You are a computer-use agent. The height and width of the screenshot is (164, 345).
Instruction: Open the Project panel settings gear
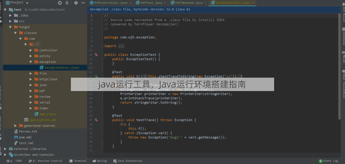(x=76, y=3)
